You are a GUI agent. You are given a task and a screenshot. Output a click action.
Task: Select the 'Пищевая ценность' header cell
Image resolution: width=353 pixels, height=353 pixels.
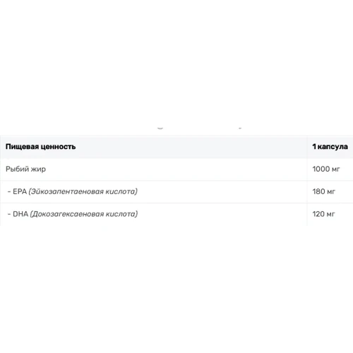pyautogui.click(x=153, y=147)
